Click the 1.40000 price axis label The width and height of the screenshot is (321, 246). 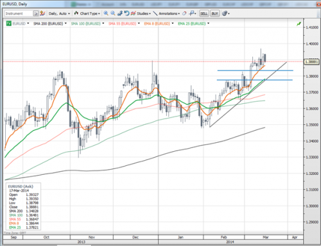click(x=312, y=44)
